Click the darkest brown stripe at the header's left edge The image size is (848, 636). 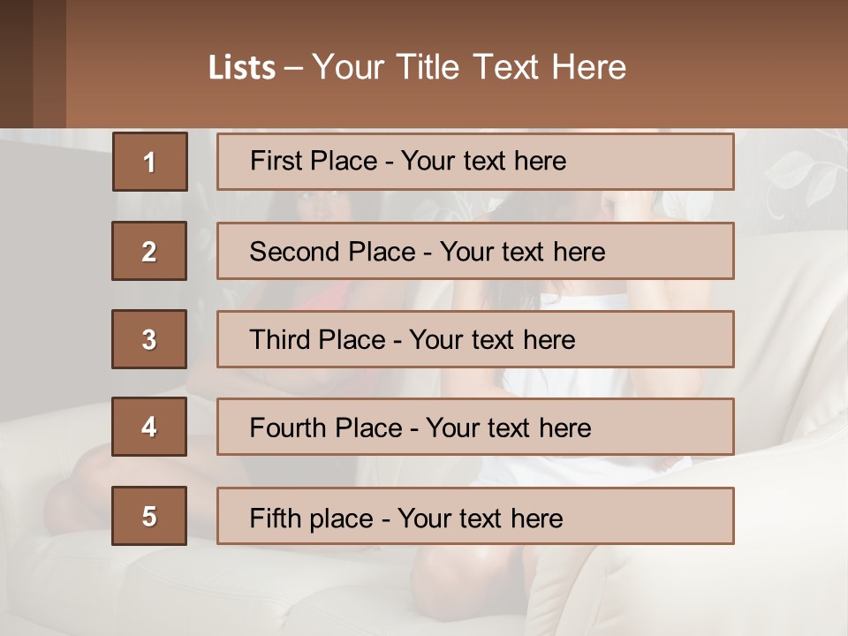pyautogui.click(x=16, y=64)
